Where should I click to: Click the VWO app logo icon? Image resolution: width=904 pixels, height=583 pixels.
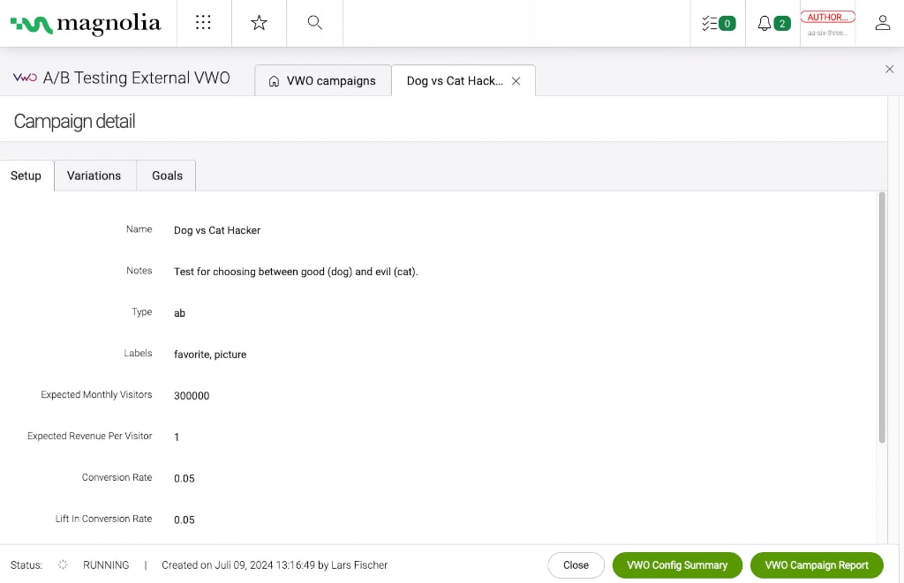(x=25, y=78)
